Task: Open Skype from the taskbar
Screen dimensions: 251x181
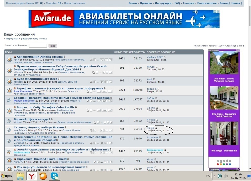Action: (54, 176)
